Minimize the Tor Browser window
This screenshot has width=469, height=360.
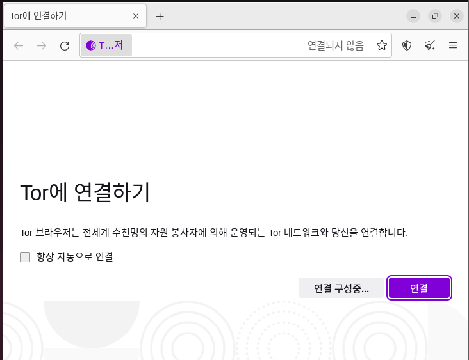click(413, 16)
